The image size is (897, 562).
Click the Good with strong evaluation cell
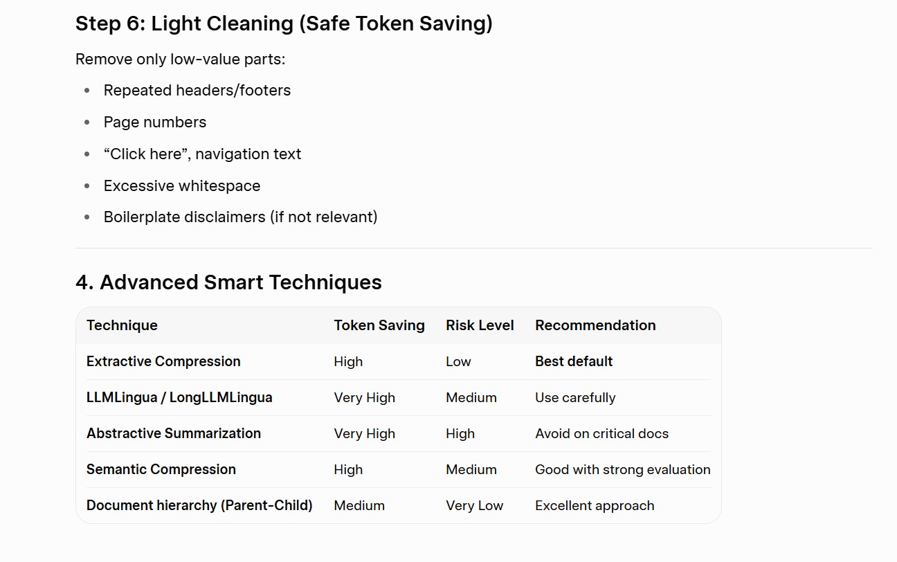(x=622, y=469)
